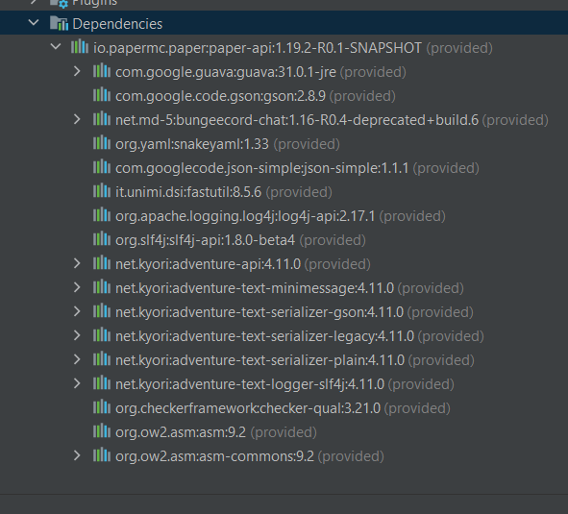Click the logger-slf4j library icon
568x514 pixels.
point(102,383)
